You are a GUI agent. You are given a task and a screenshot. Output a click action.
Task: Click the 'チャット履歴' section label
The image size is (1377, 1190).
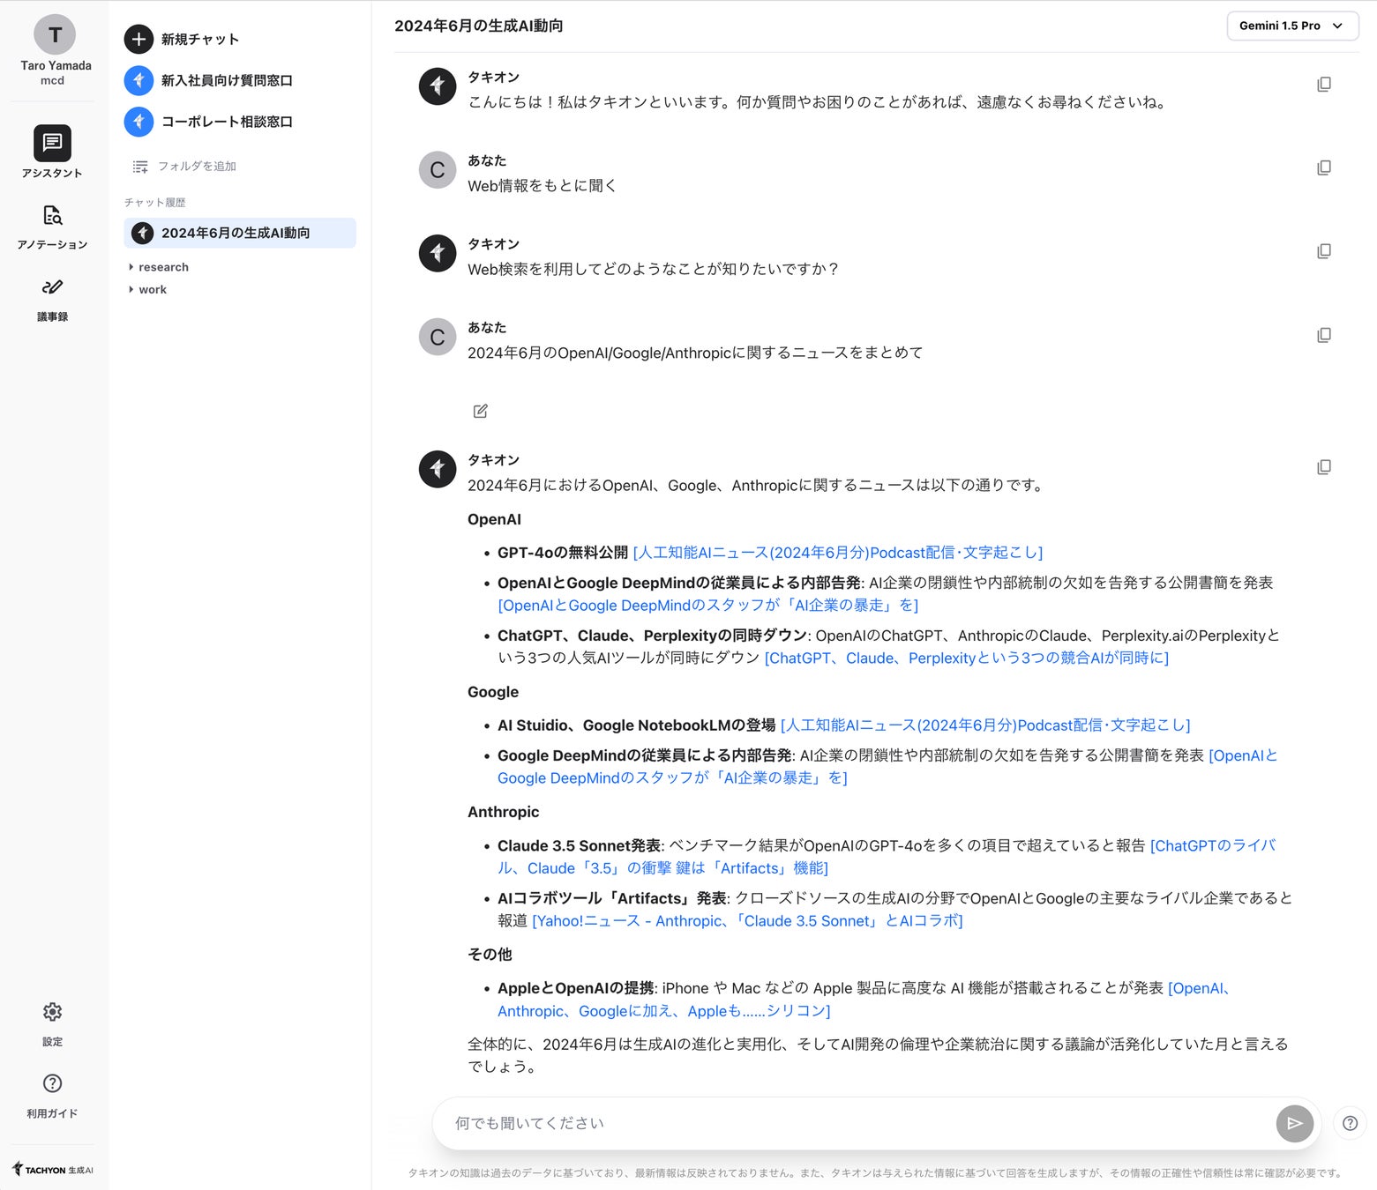pos(155,203)
